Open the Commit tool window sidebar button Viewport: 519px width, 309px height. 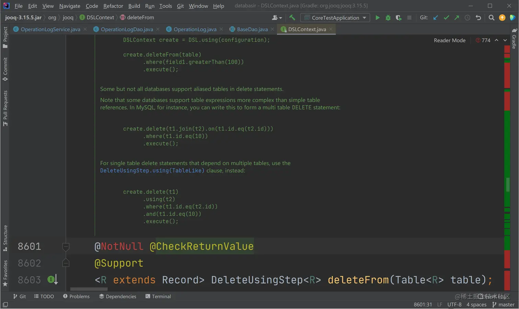5,69
